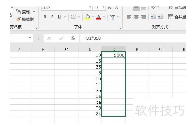Select column F header
The width and height of the screenshot is (196, 130).
click(137, 49)
